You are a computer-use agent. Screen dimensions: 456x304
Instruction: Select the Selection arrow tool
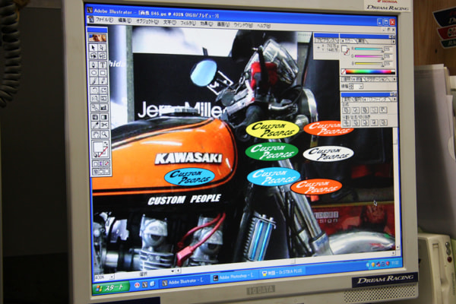(93, 47)
